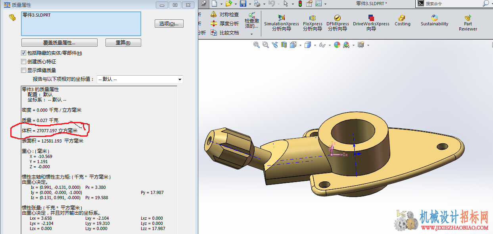Viewport: 493px width, 234px height.
Task: Run 厚度分析 thickness analysis
Action: [x=224, y=24]
